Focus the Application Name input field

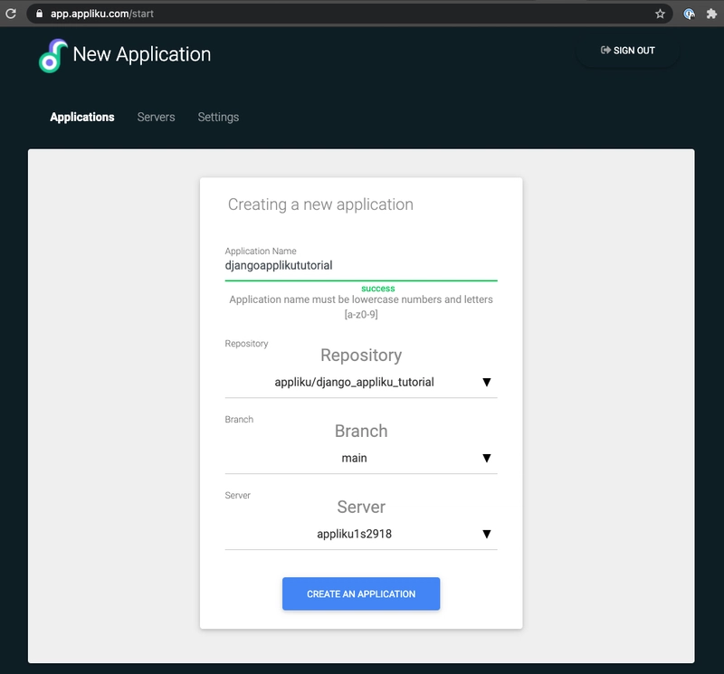[x=361, y=265]
